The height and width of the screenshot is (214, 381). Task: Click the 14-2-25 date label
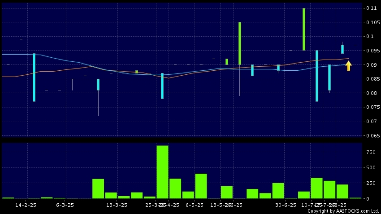(x=26, y=205)
